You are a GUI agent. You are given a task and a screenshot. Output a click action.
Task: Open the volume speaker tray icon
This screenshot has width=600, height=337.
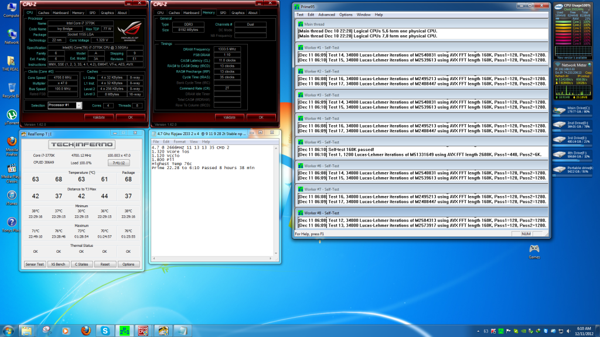[568, 331]
